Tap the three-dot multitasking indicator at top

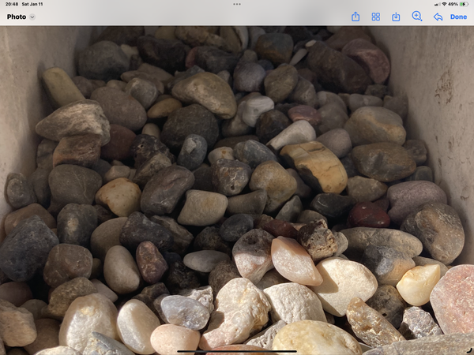[237, 4]
